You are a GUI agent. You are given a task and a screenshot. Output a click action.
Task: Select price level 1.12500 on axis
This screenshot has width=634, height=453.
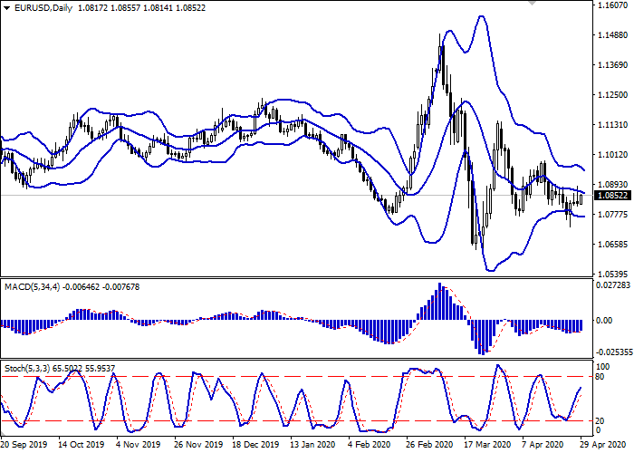pos(613,95)
